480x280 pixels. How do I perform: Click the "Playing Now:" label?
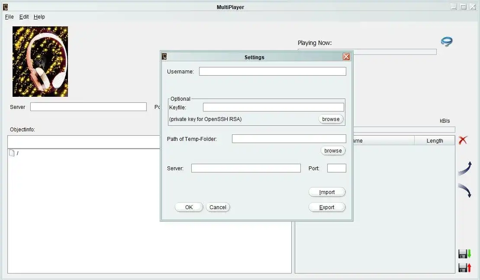[x=315, y=43]
